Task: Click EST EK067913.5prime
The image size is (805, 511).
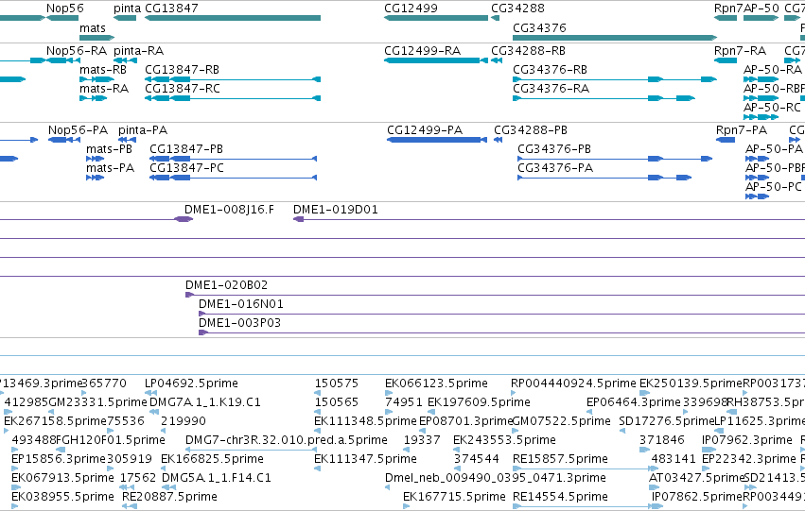Action: [x=62, y=478]
